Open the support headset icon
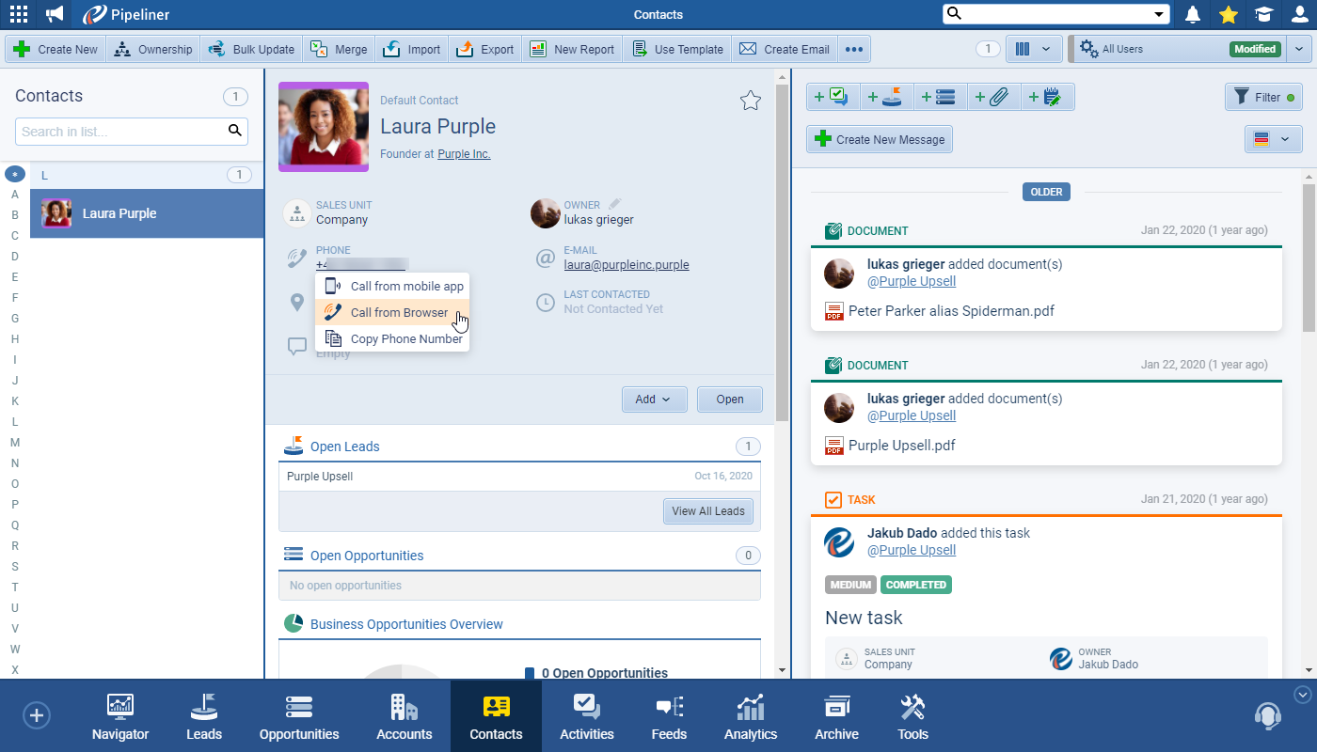This screenshot has height=752, width=1317. coord(1267,716)
